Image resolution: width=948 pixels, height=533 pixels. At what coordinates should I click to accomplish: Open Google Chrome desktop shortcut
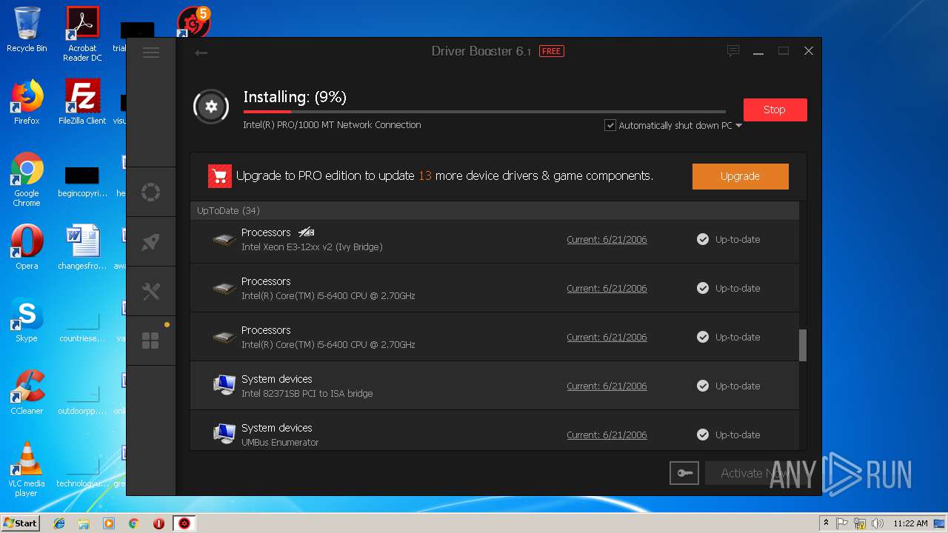coord(27,179)
